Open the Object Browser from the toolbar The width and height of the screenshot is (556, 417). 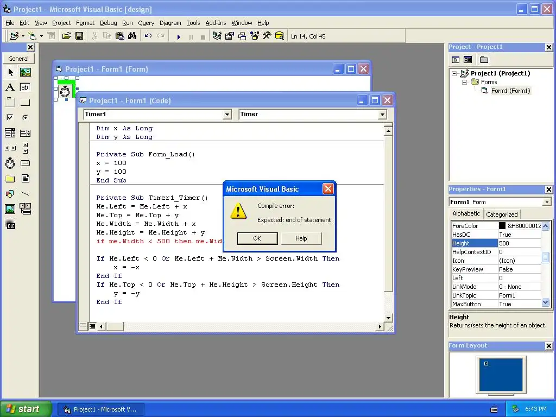tap(255, 36)
